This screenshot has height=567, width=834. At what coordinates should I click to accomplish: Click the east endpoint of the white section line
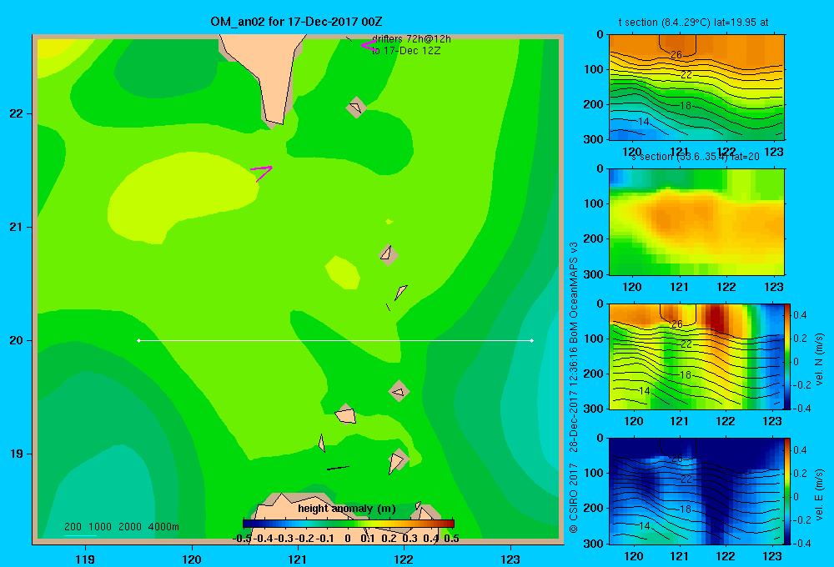tap(532, 340)
